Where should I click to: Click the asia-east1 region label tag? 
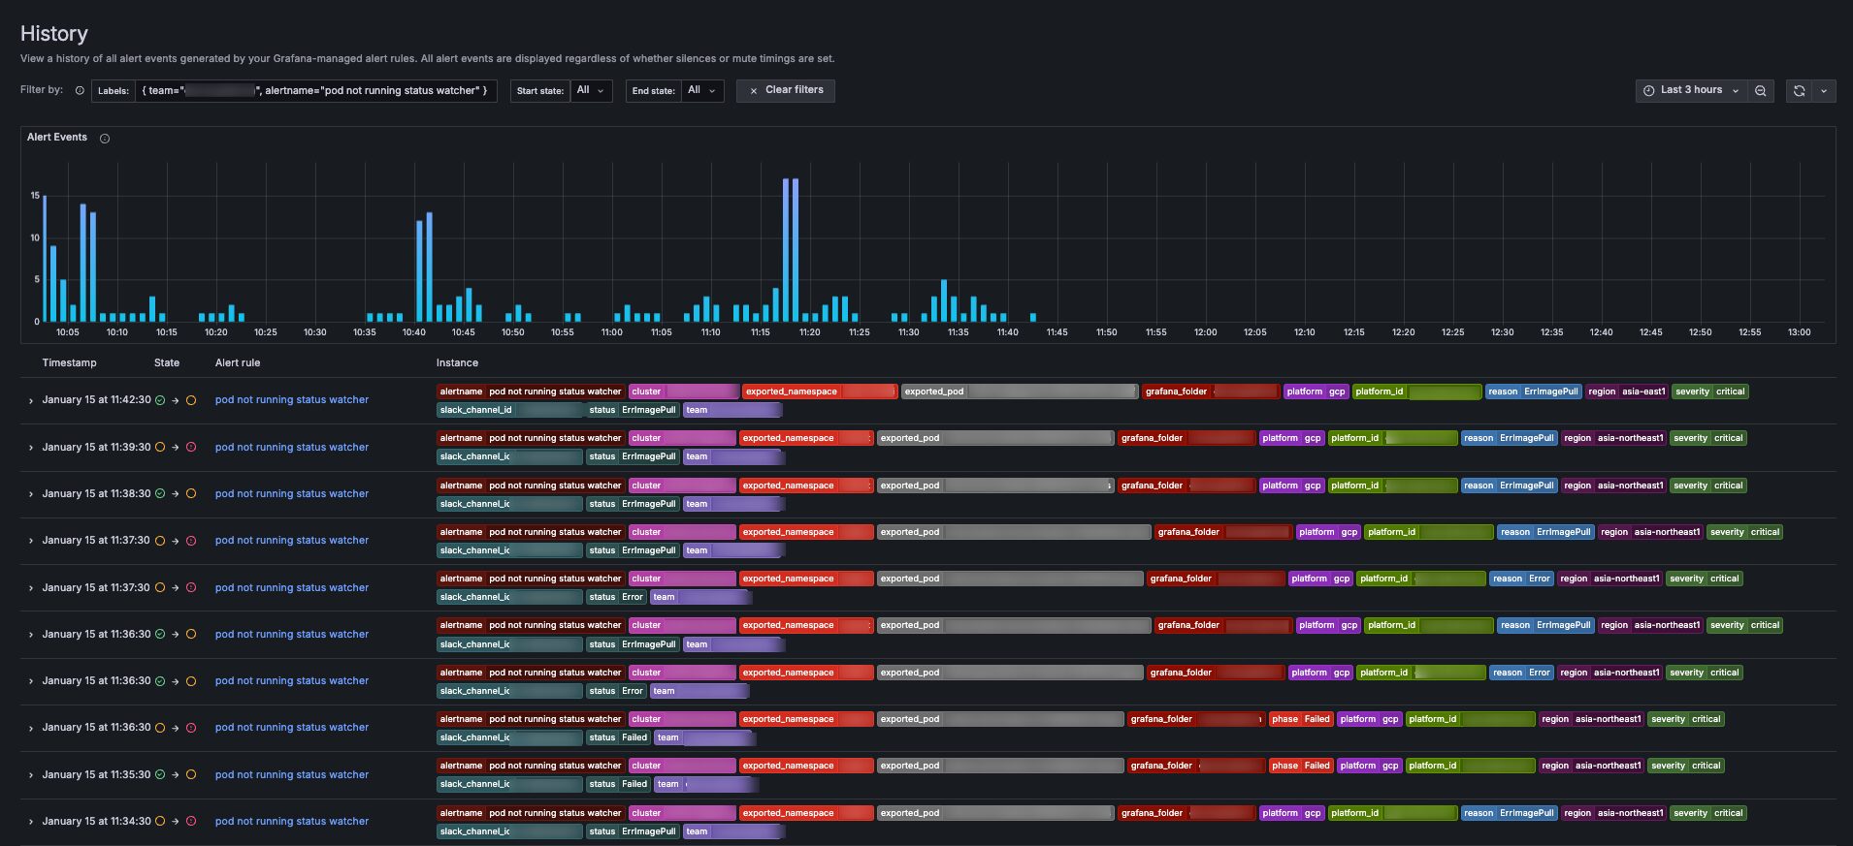1626,392
